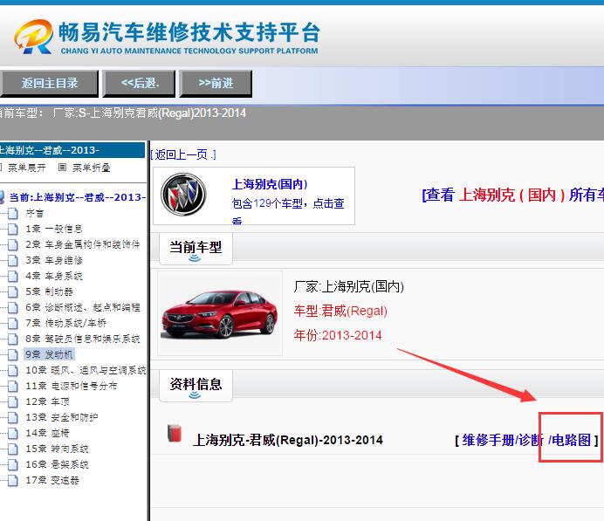Click 厂家:上海别克(国内) text
The height and width of the screenshot is (521, 604).
(x=348, y=286)
